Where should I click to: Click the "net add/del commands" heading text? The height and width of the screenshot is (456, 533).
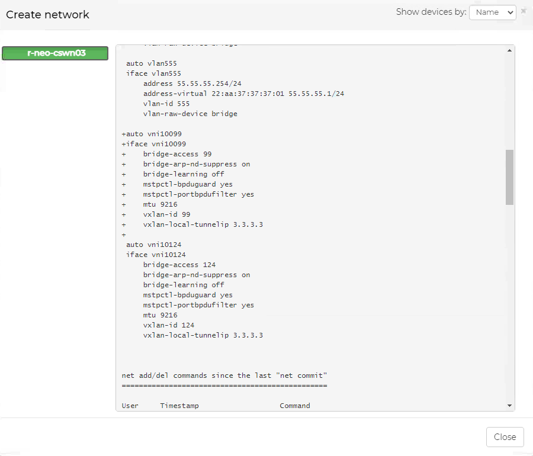point(224,375)
